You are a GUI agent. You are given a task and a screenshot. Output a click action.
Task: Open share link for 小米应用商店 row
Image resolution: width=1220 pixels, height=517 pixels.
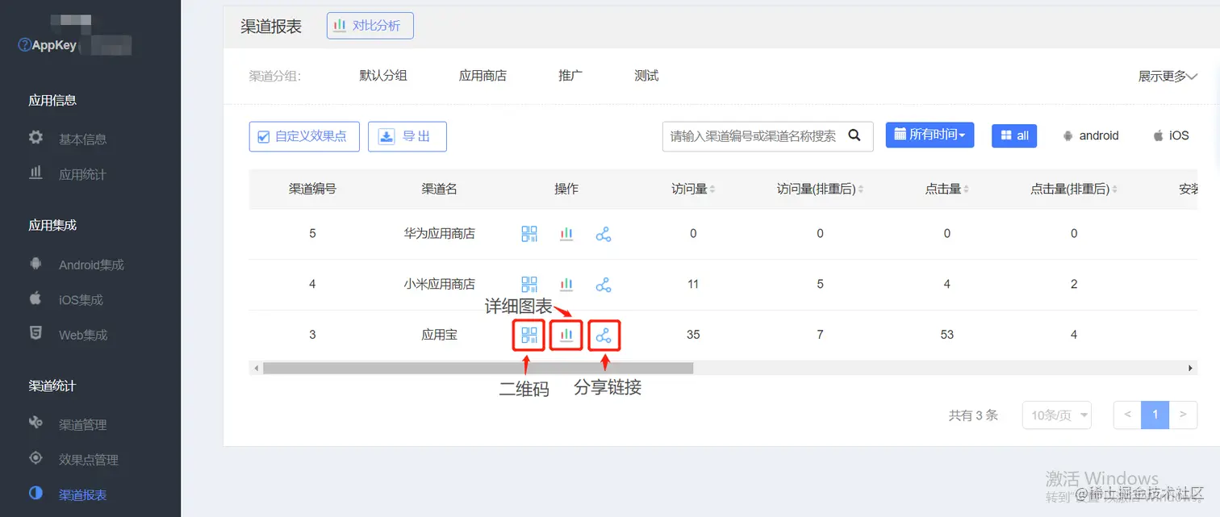coord(604,284)
